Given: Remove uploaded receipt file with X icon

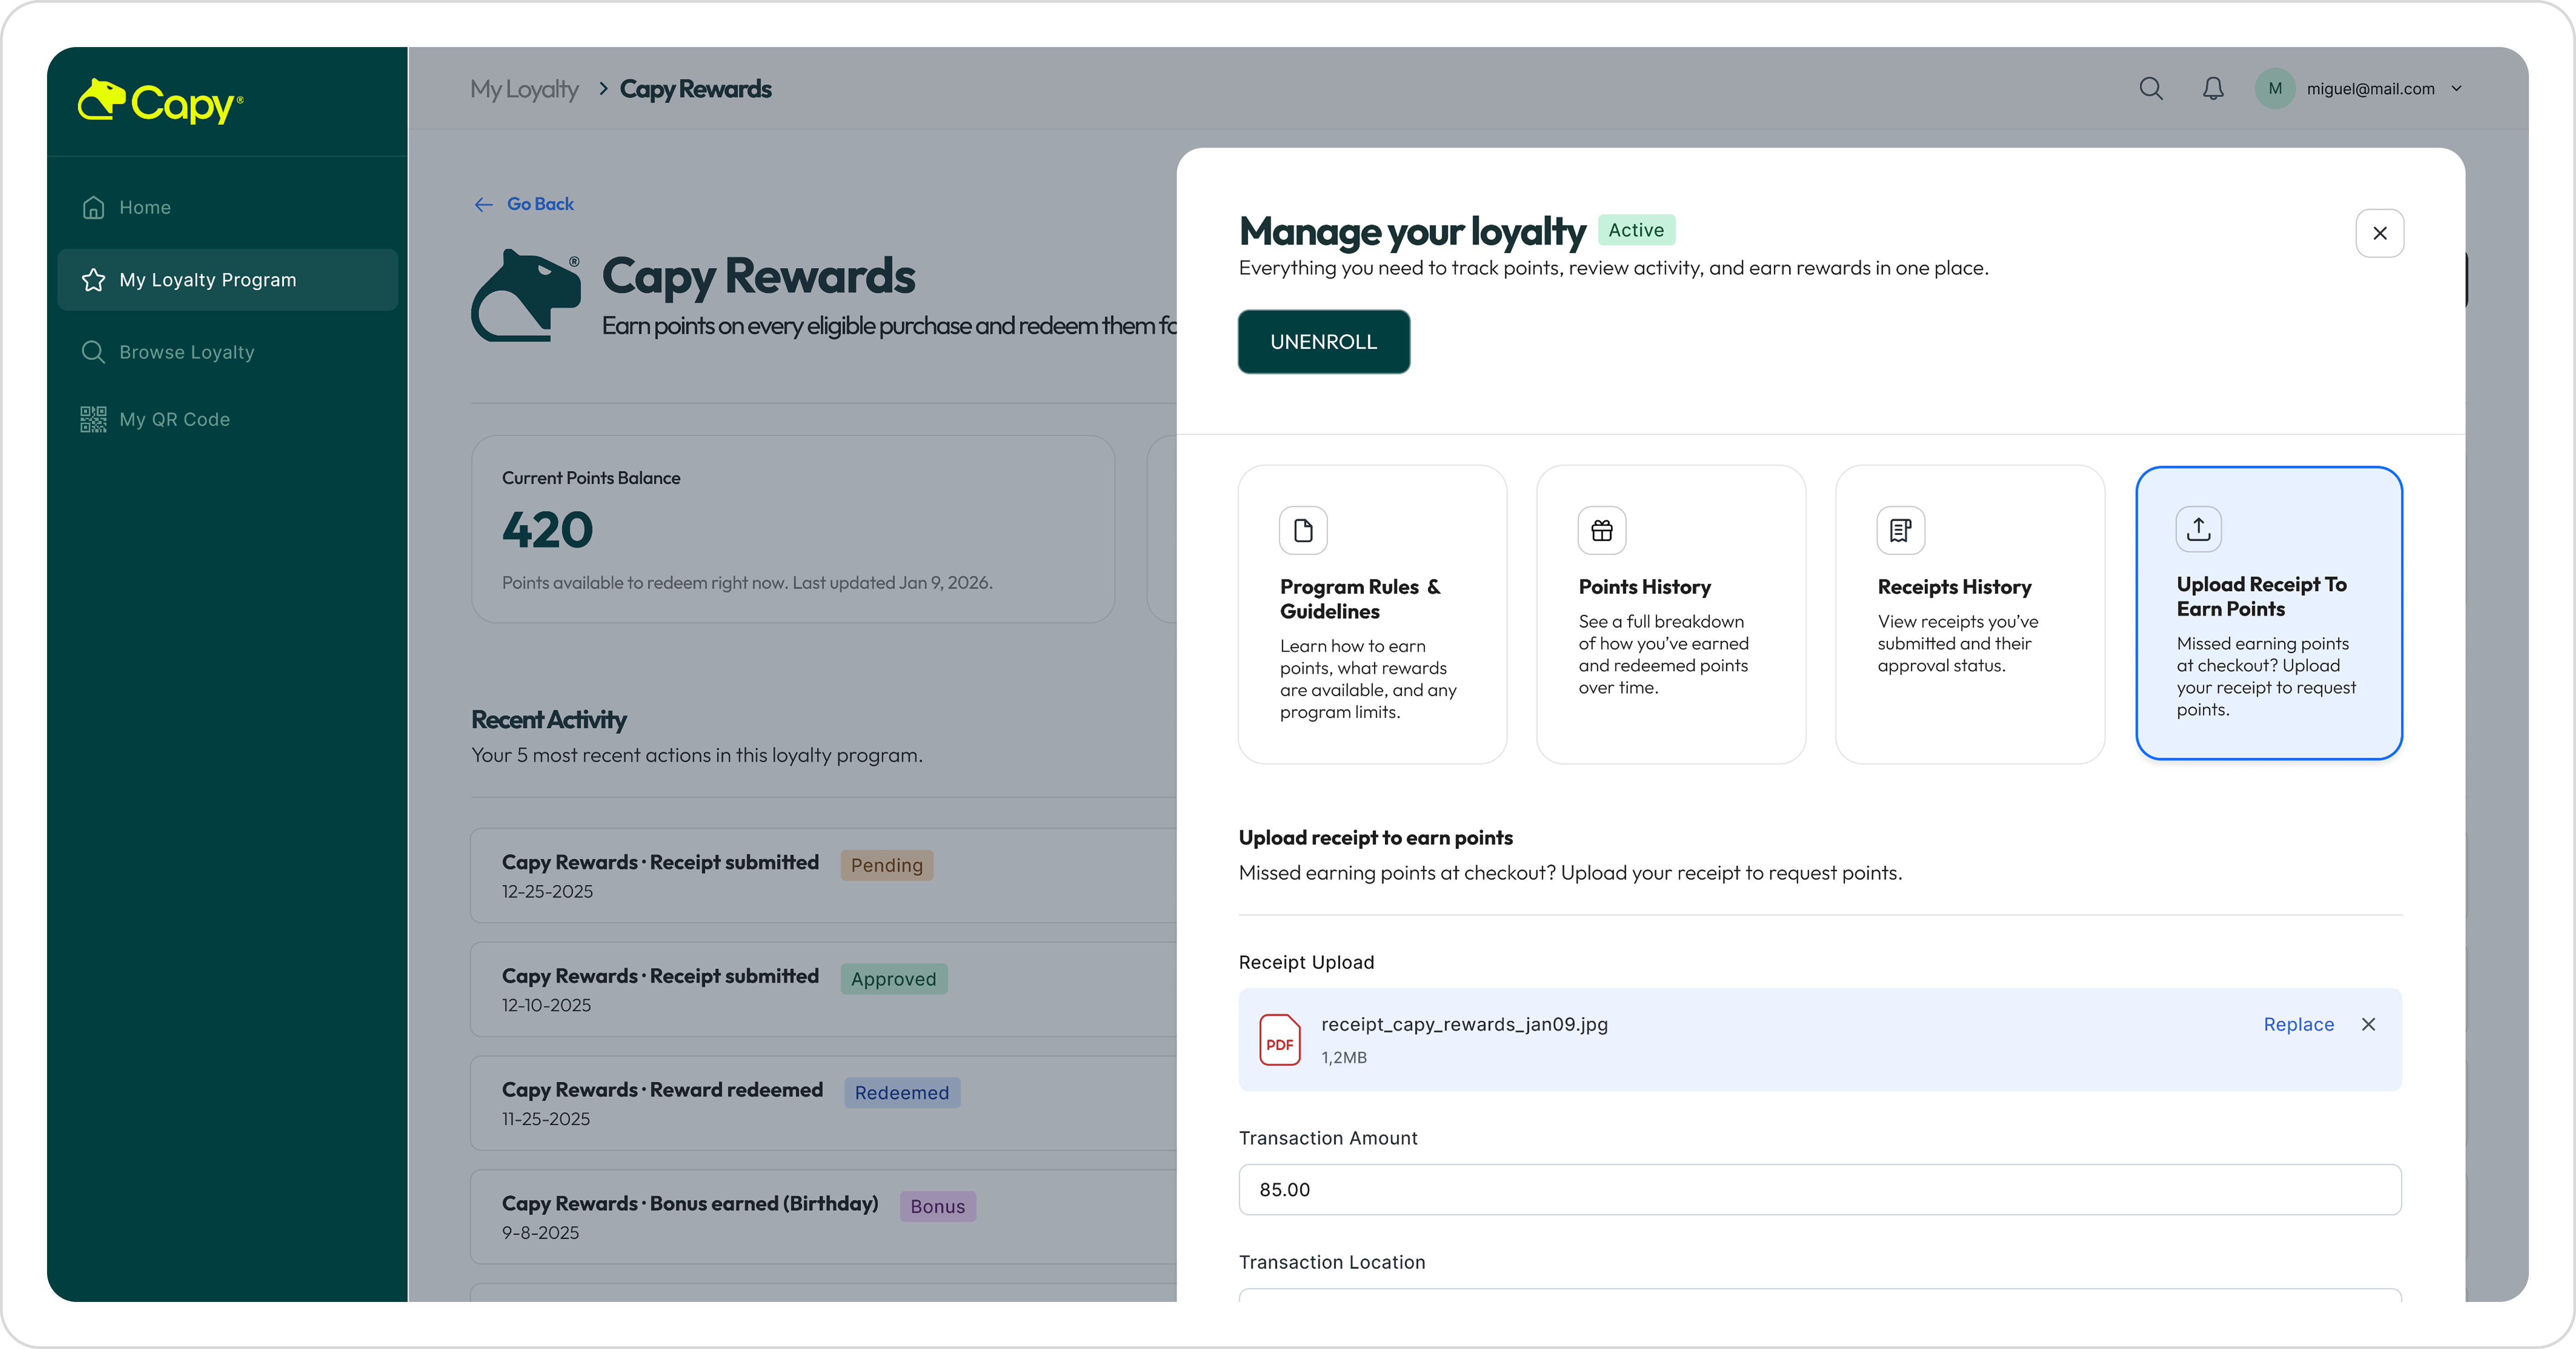Looking at the screenshot, I should (2368, 1024).
